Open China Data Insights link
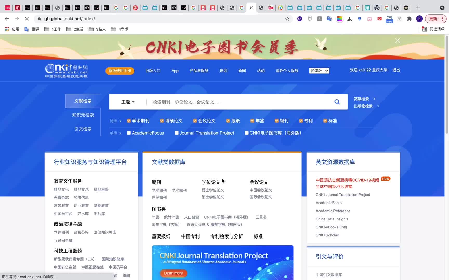This screenshot has height=280, width=449. (332, 219)
